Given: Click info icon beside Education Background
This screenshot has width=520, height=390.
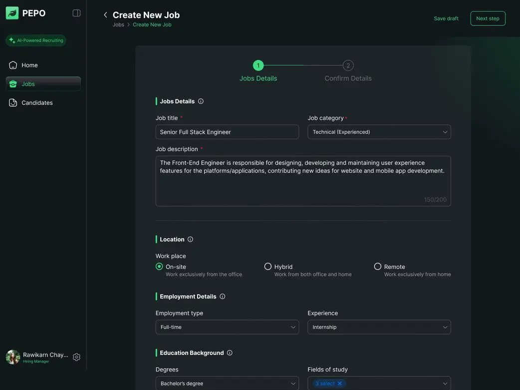Looking at the screenshot, I should click(x=230, y=353).
